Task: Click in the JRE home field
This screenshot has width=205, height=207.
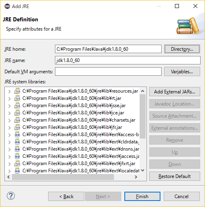Action: (108, 49)
